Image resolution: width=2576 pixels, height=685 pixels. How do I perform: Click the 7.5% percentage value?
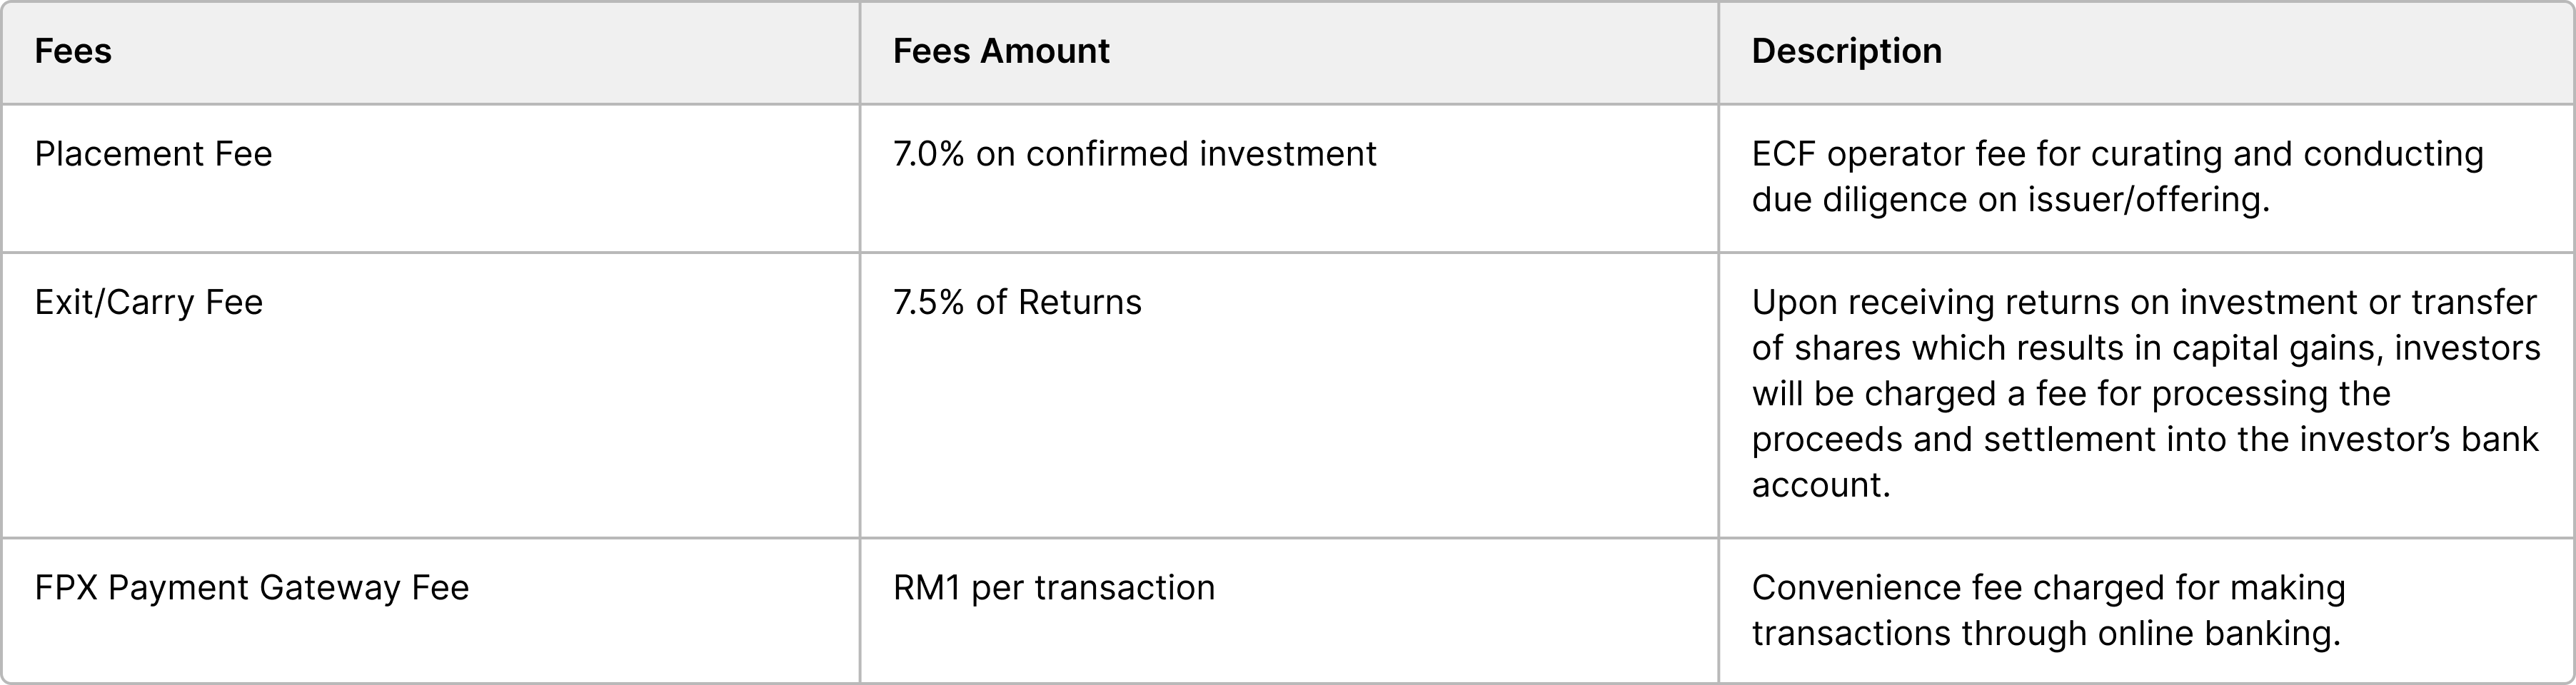928,302
